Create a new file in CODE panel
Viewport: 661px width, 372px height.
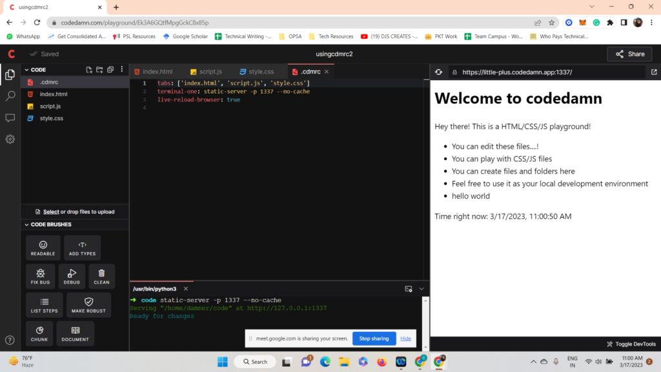(x=89, y=70)
